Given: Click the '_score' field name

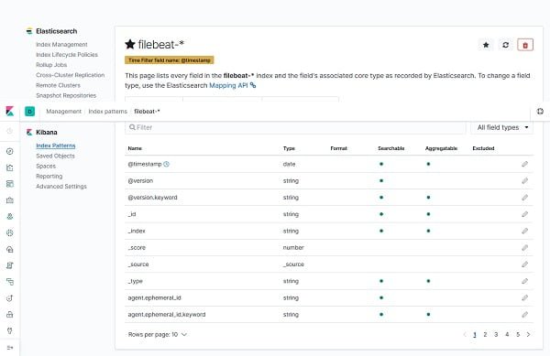Looking at the screenshot, I should (x=137, y=247).
